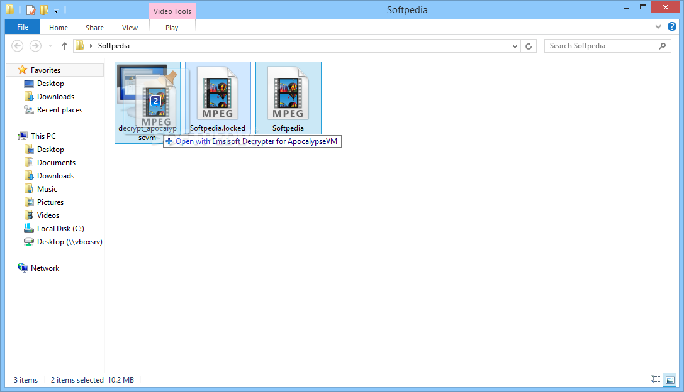Viewport: 684px width, 392px height.
Task: Switch to the Home ribbon tab
Action: pos(59,28)
